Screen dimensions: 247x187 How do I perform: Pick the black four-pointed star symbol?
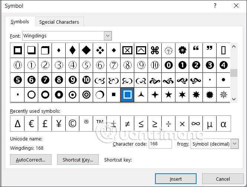coord(155,95)
